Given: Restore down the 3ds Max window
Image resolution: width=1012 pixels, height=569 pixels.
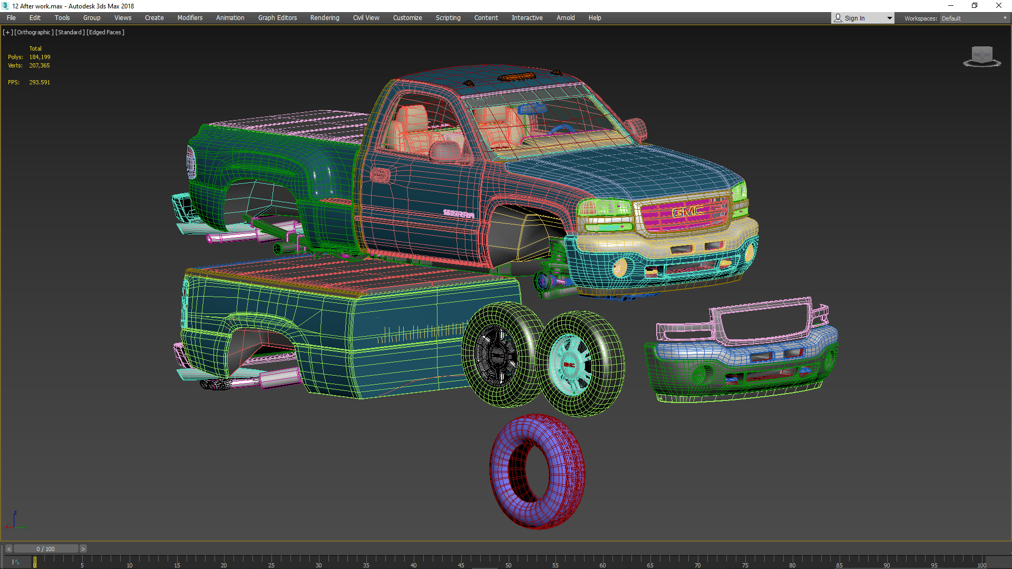Looking at the screenshot, I should (x=975, y=6).
